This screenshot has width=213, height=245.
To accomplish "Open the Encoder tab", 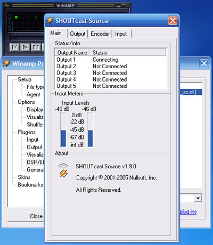I will click(100, 34).
